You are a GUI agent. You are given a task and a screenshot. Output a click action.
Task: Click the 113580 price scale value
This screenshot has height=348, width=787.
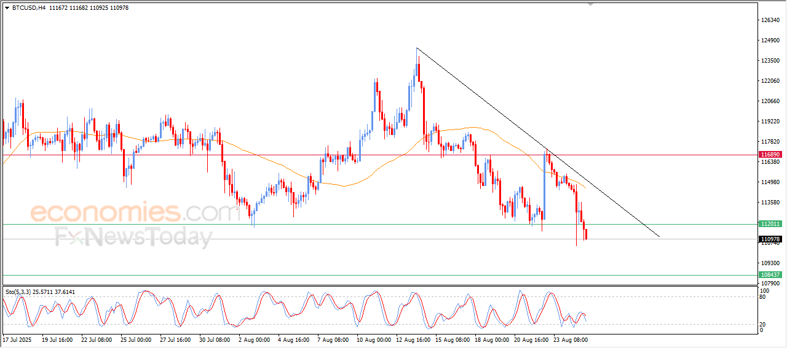point(770,203)
